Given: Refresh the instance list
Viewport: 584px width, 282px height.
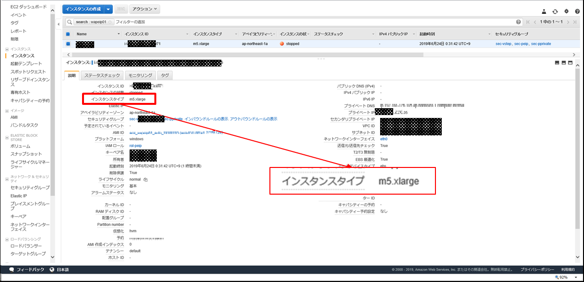Looking at the screenshot, I should [x=555, y=11].
